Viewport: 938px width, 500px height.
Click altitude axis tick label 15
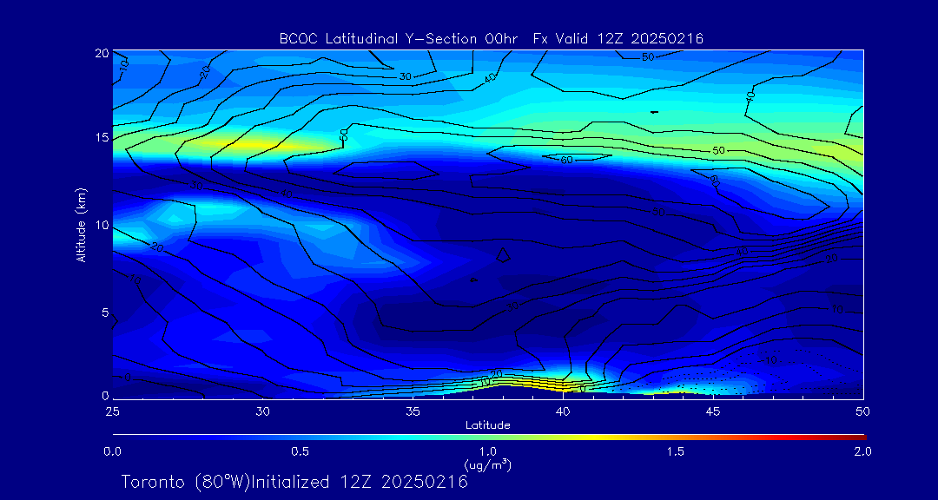pos(100,138)
